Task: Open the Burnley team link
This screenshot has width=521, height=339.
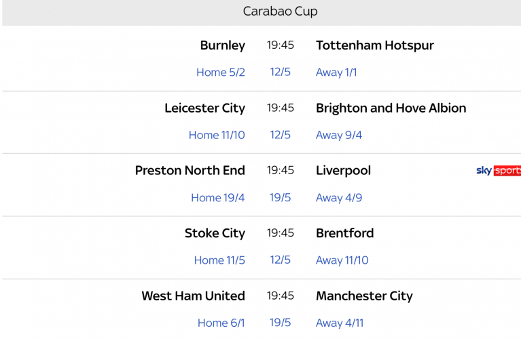Action: tap(222, 45)
